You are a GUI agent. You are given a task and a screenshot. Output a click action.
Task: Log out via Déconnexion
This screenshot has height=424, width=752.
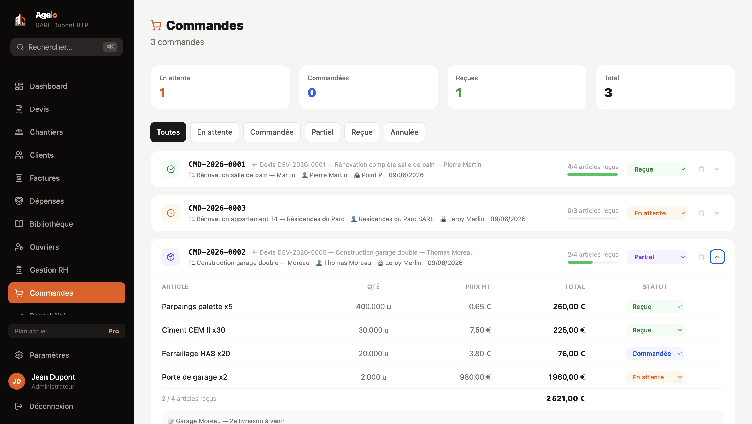67,406
